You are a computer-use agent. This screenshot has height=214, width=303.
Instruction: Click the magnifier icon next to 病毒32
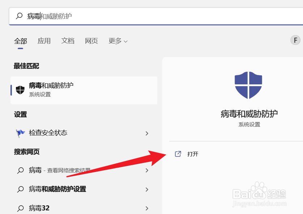21,207
